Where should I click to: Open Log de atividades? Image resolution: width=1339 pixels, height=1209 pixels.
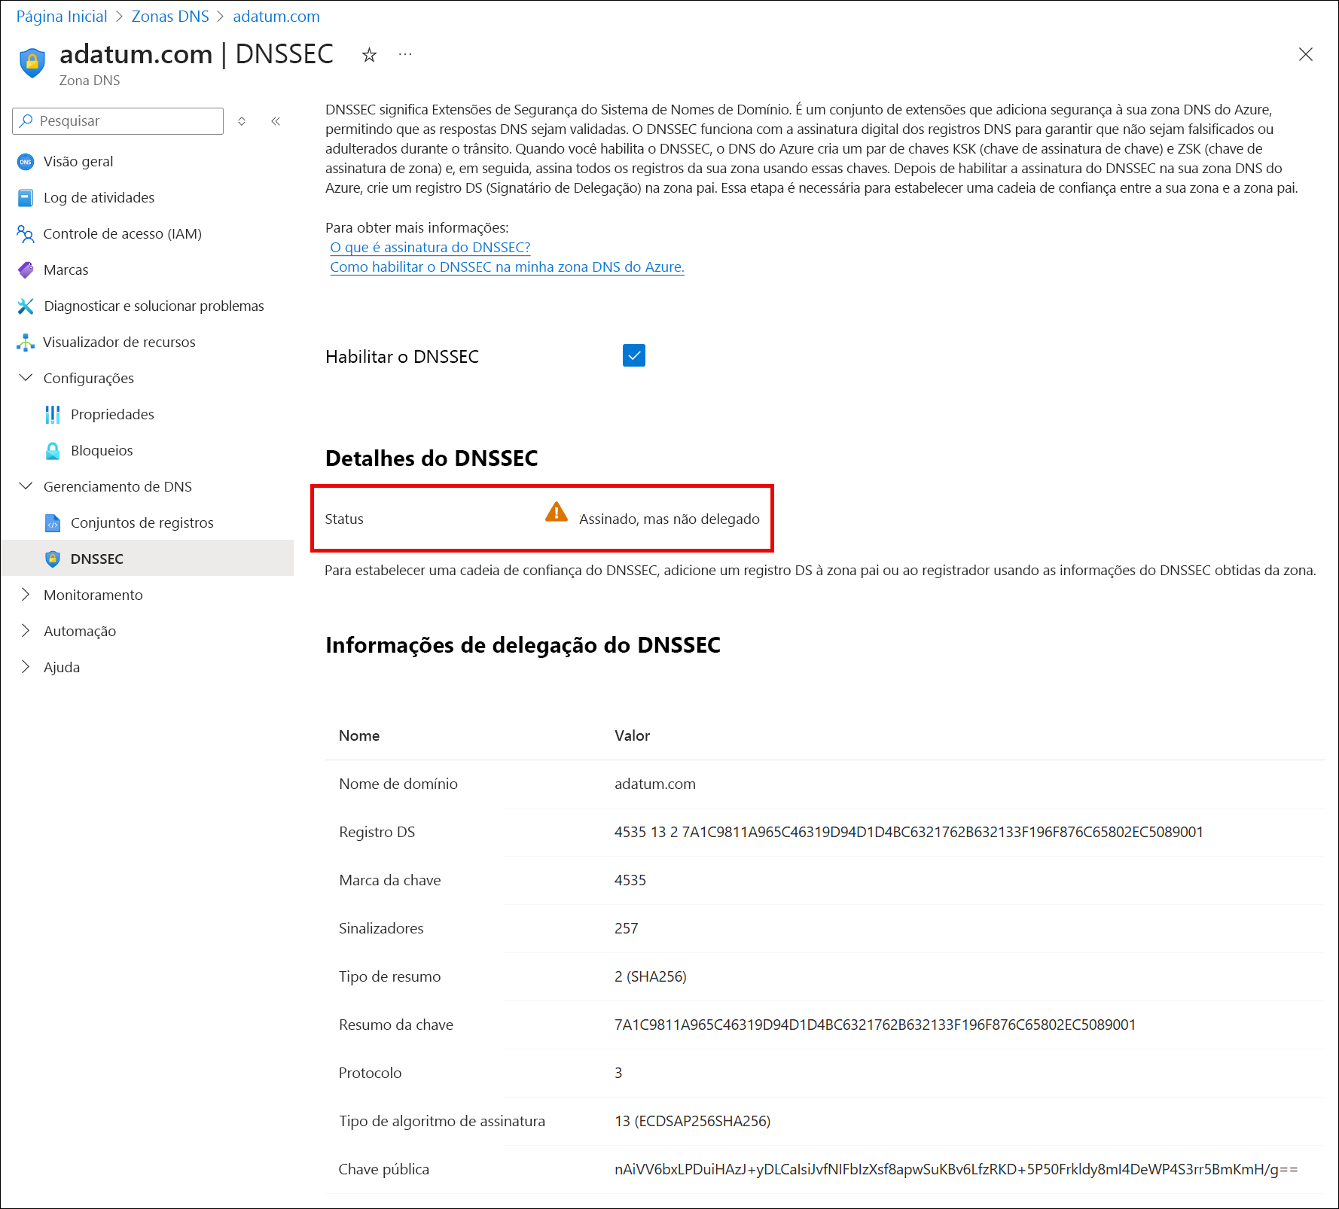(99, 198)
